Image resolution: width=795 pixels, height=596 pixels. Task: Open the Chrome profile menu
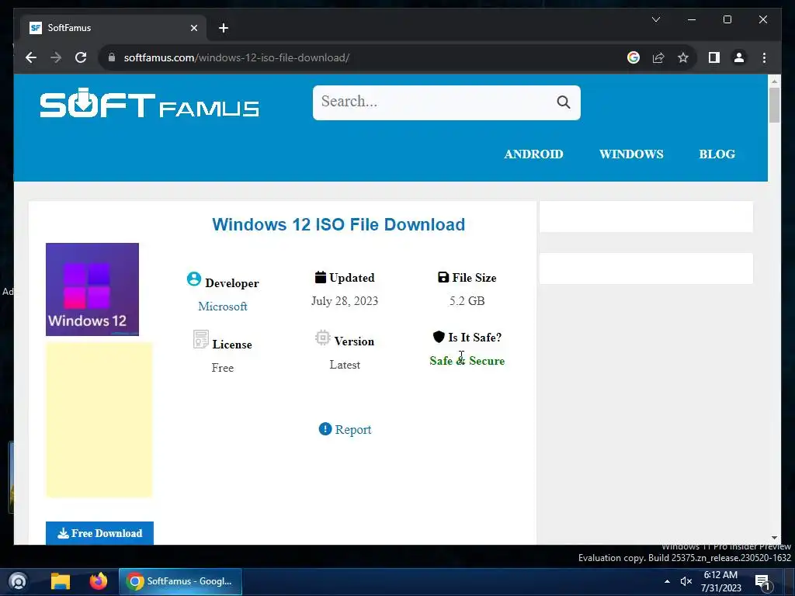739,57
